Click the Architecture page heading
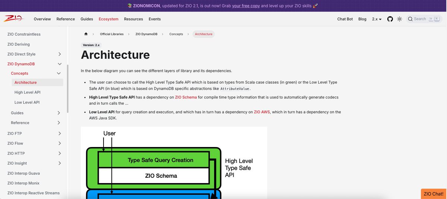 115,55
